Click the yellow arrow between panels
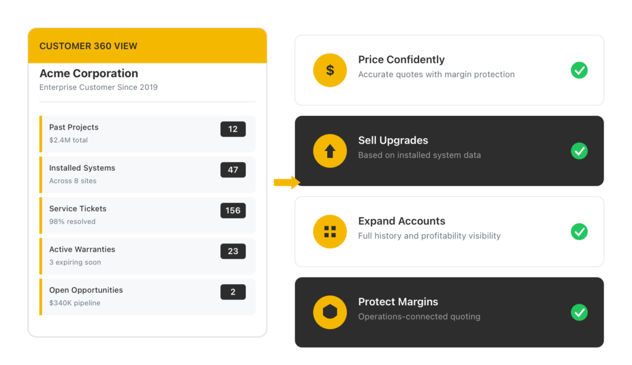The height and width of the screenshot is (365, 632). (286, 182)
